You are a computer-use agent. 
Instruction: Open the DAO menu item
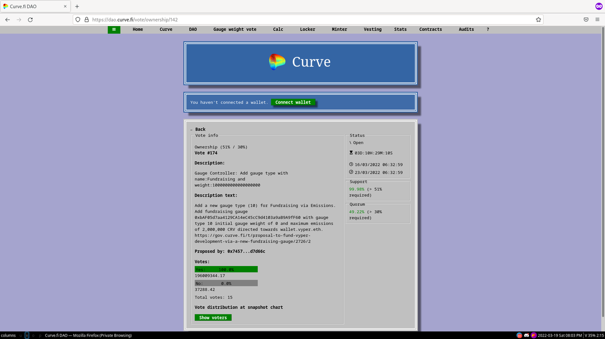click(193, 30)
